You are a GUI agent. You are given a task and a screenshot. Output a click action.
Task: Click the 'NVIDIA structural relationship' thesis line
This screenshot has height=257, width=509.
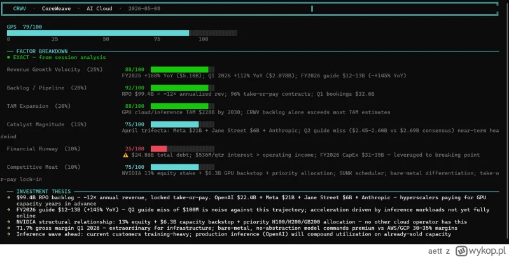[x=242, y=221]
